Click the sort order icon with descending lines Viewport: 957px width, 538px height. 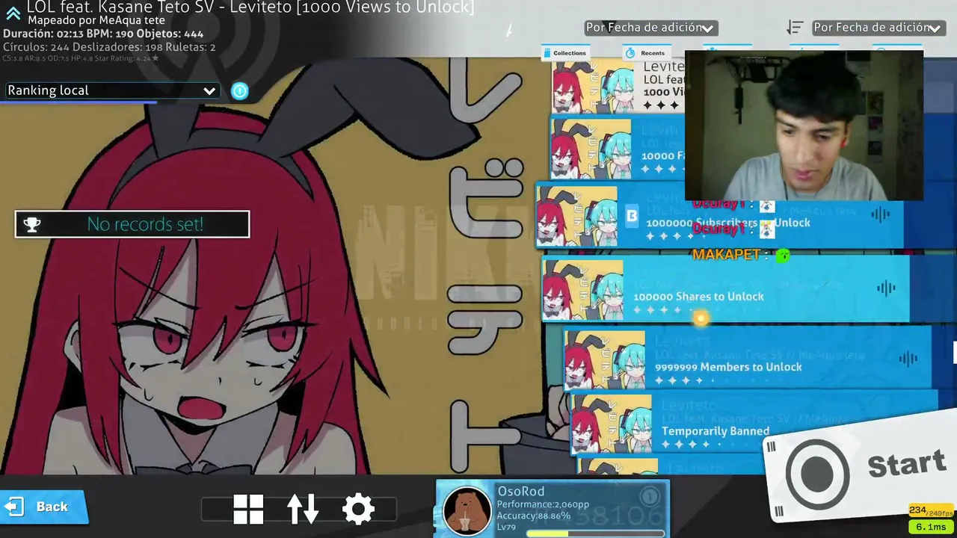(795, 28)
